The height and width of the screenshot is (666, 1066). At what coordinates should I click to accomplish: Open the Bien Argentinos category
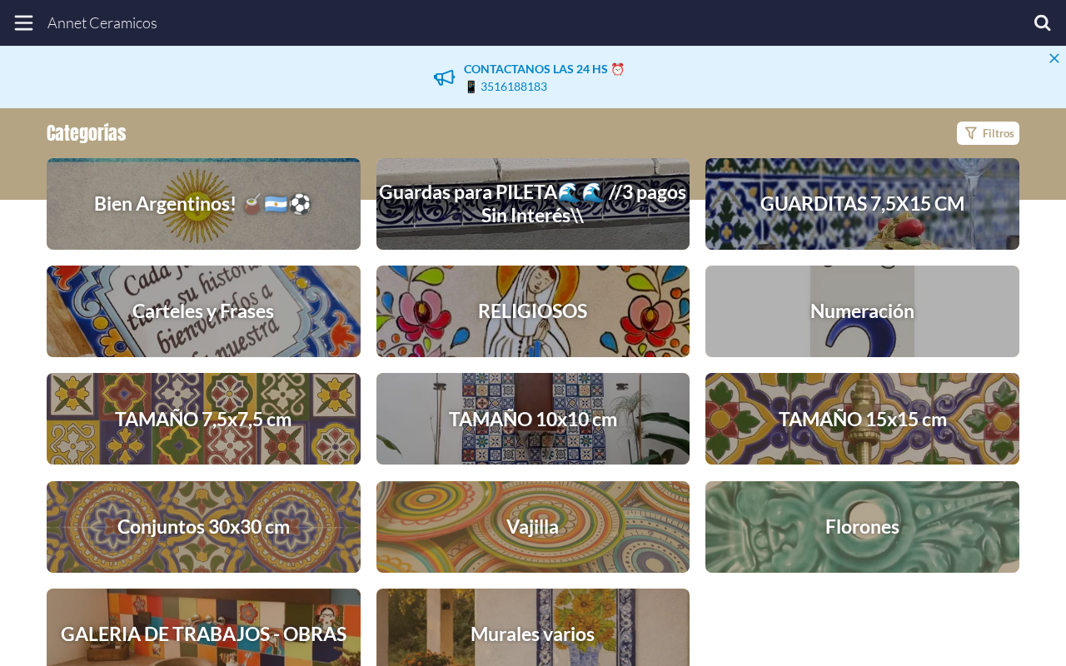click(203, 204)
